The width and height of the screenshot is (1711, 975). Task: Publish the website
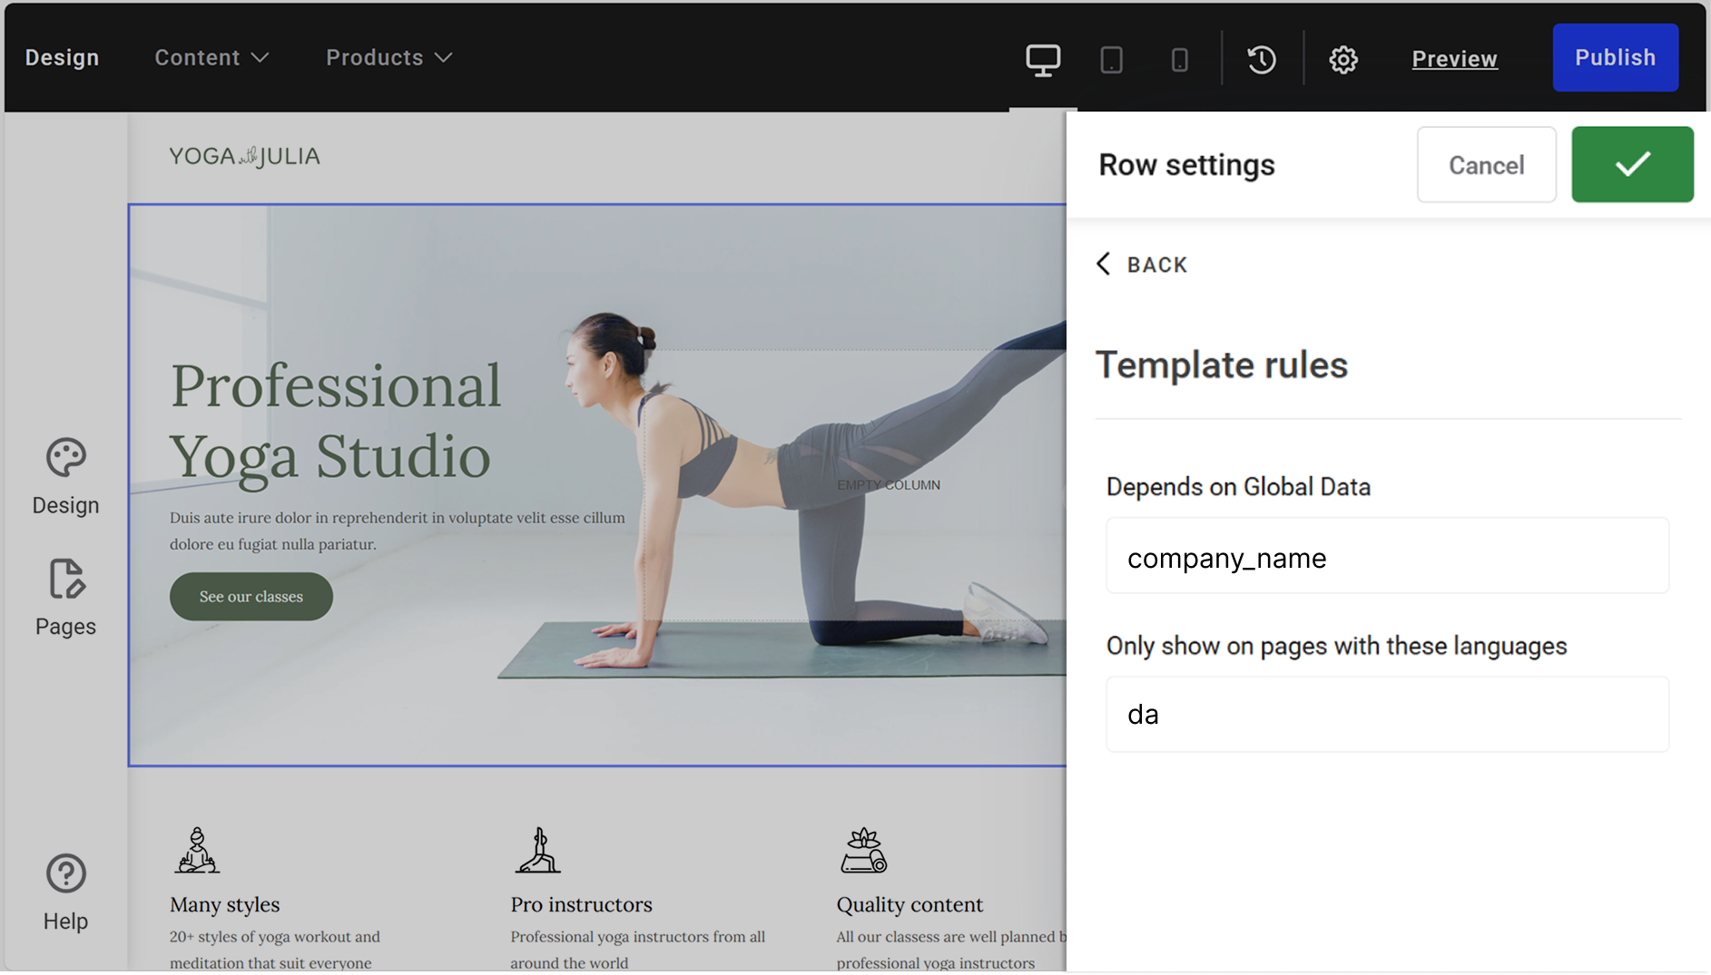click(x=1615, y=57)
